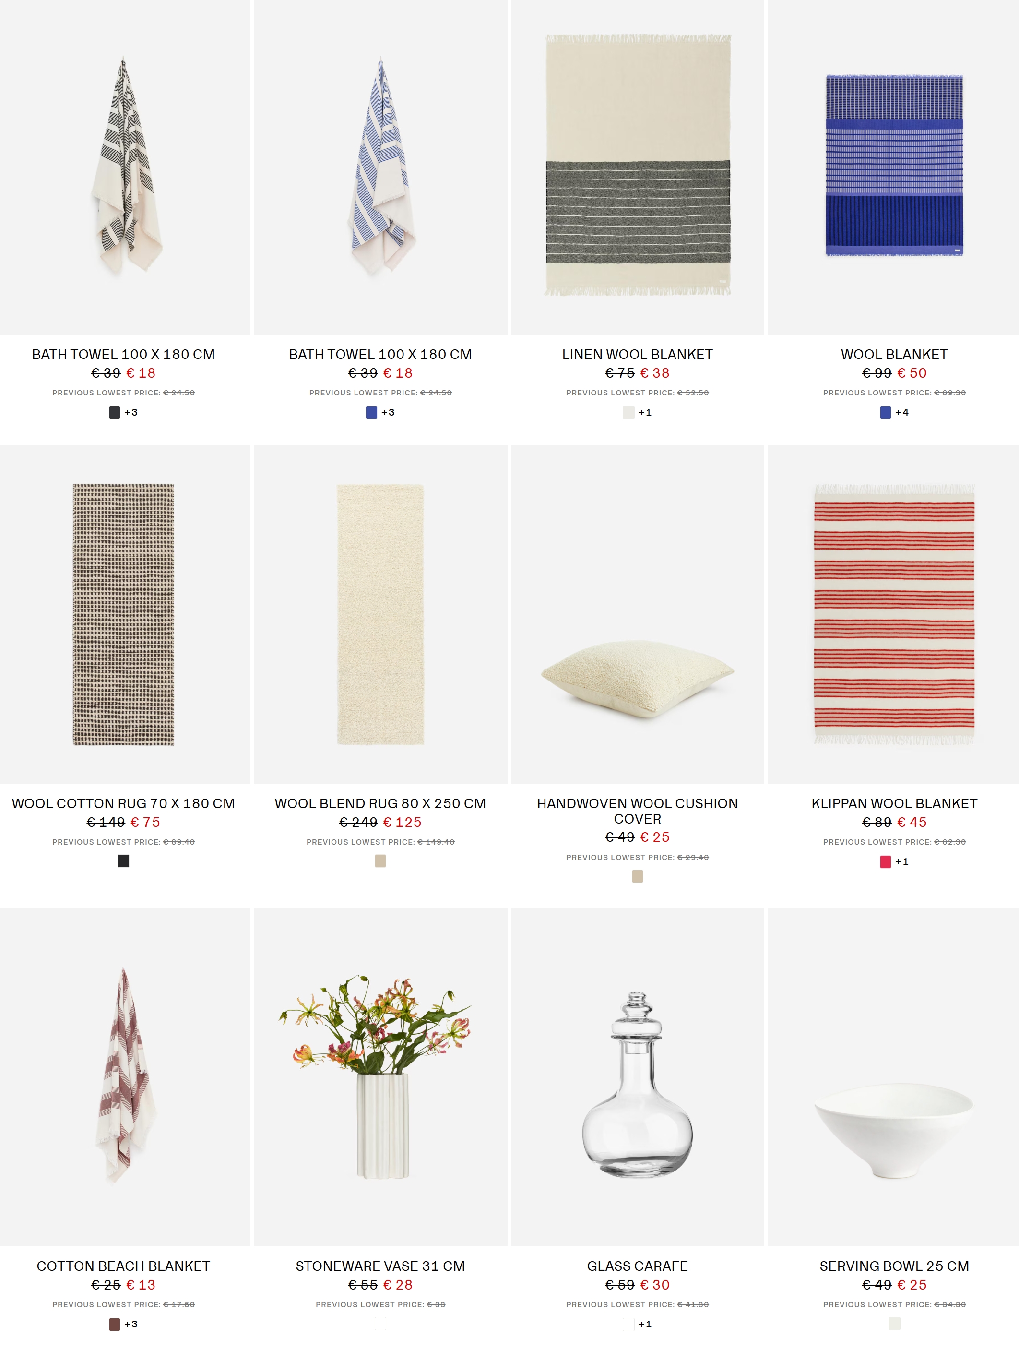Select the beige swatch under Wool Blend Rug
1019x1350 pixels.
(x=380, y=861)
